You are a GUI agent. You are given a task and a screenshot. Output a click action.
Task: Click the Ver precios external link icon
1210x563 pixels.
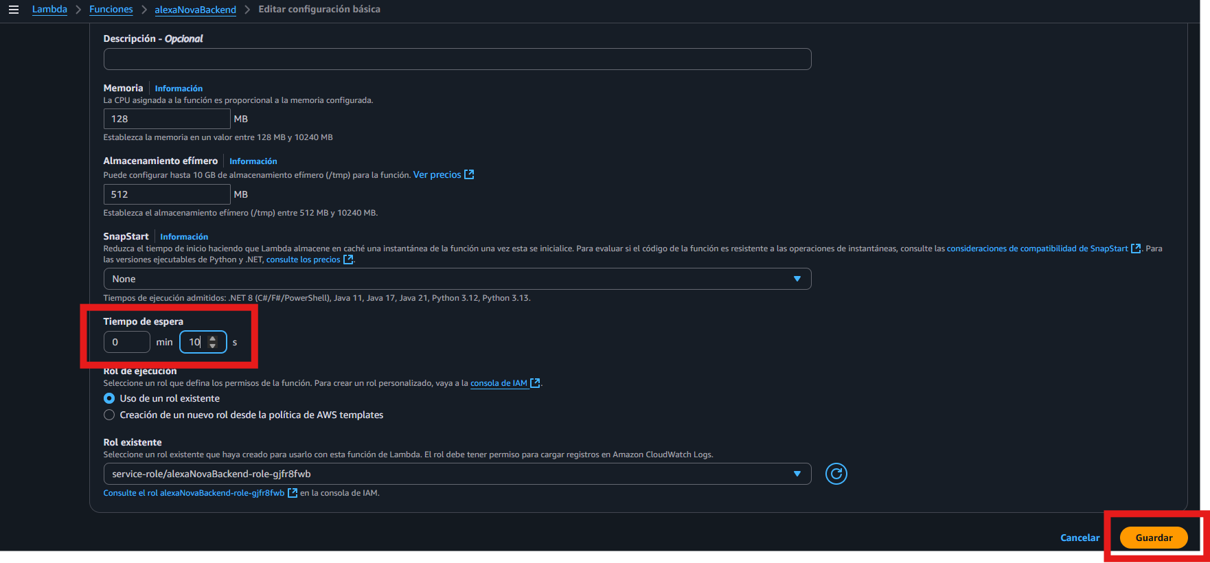coord(469,174)
